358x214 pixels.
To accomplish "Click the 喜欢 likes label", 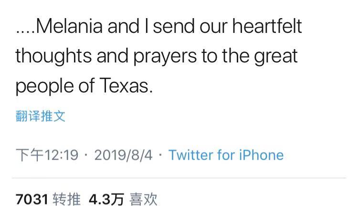I will [x=143, y=199].
